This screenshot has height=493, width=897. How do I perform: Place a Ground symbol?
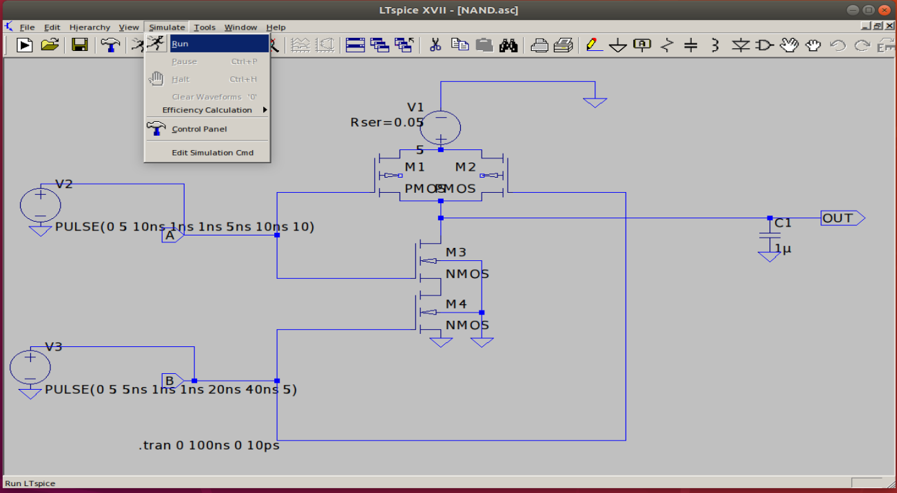[617, 45]
